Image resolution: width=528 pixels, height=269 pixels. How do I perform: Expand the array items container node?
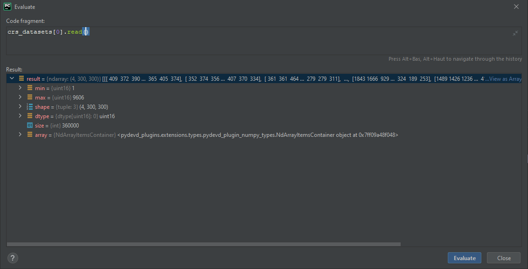[20, 134]
